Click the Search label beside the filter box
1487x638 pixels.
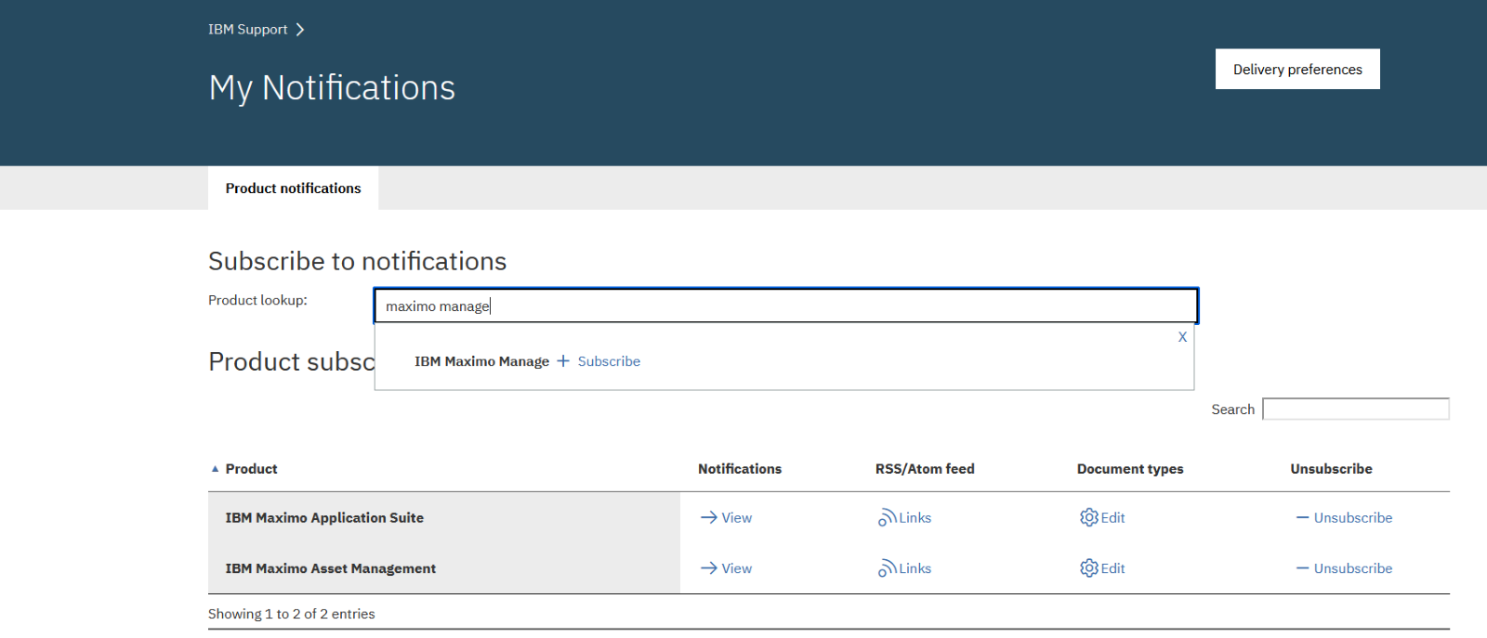pyautogui.click(x=1232, y=410)
